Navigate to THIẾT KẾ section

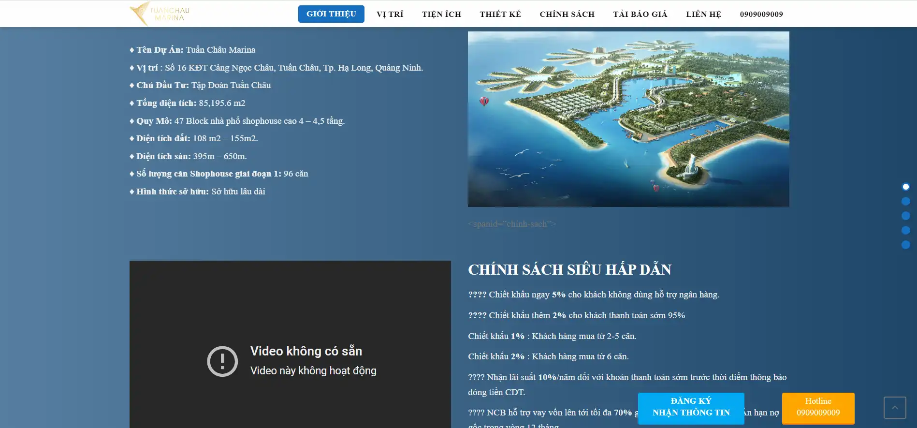click(x=500, y=14)
